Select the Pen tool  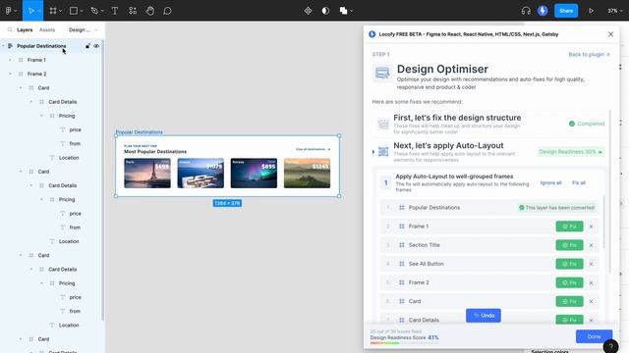94,11
